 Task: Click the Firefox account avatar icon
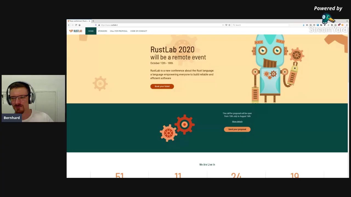point(314,25)
